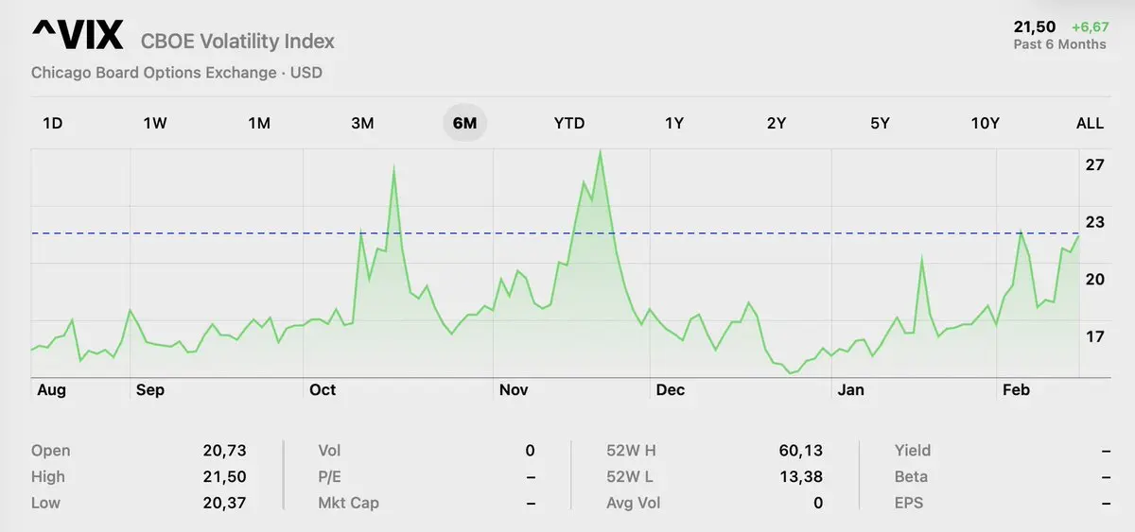Click the dashed blue reference line

(x=555, y=232)
